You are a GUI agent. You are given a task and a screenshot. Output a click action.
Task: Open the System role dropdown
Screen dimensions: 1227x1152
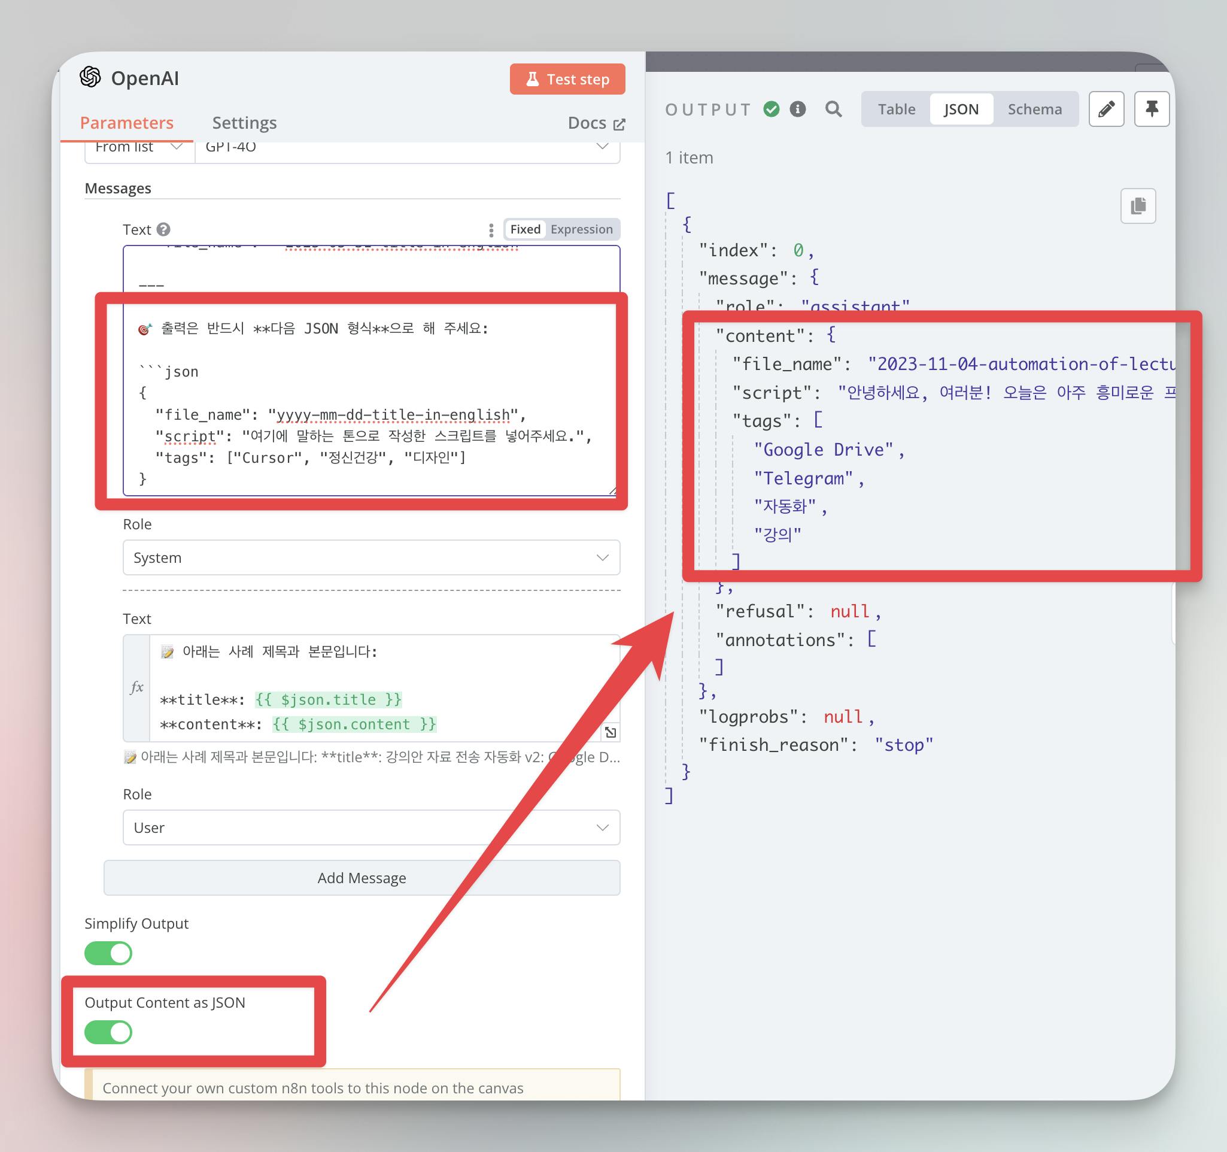371,557
